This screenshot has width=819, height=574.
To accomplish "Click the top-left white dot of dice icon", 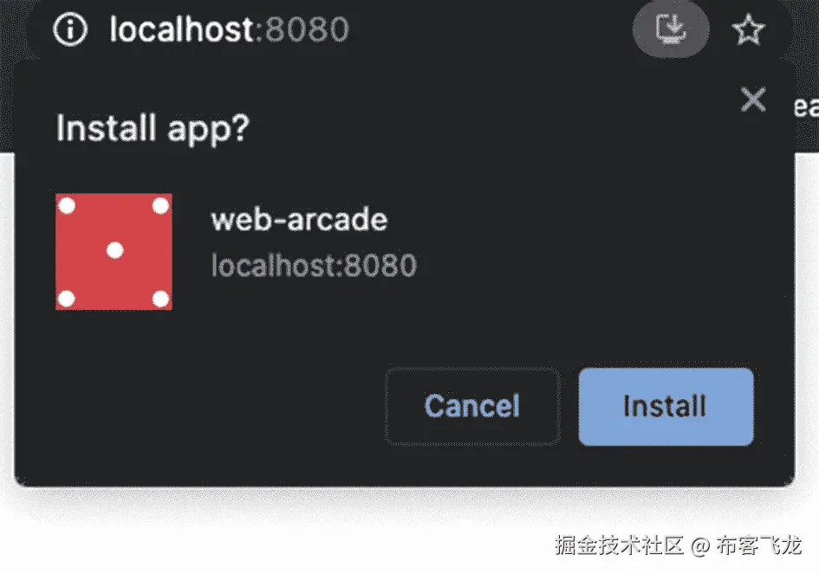I will [x=67, y=205].
